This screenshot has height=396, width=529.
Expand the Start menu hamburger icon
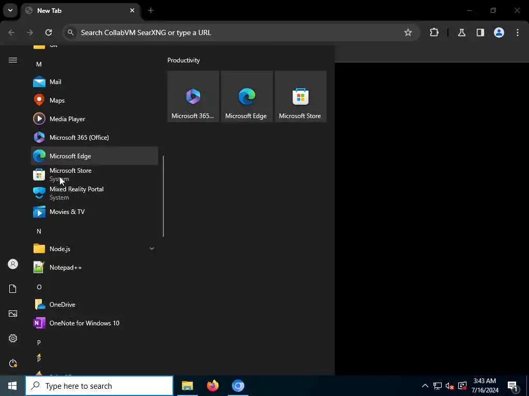[13, 60]
